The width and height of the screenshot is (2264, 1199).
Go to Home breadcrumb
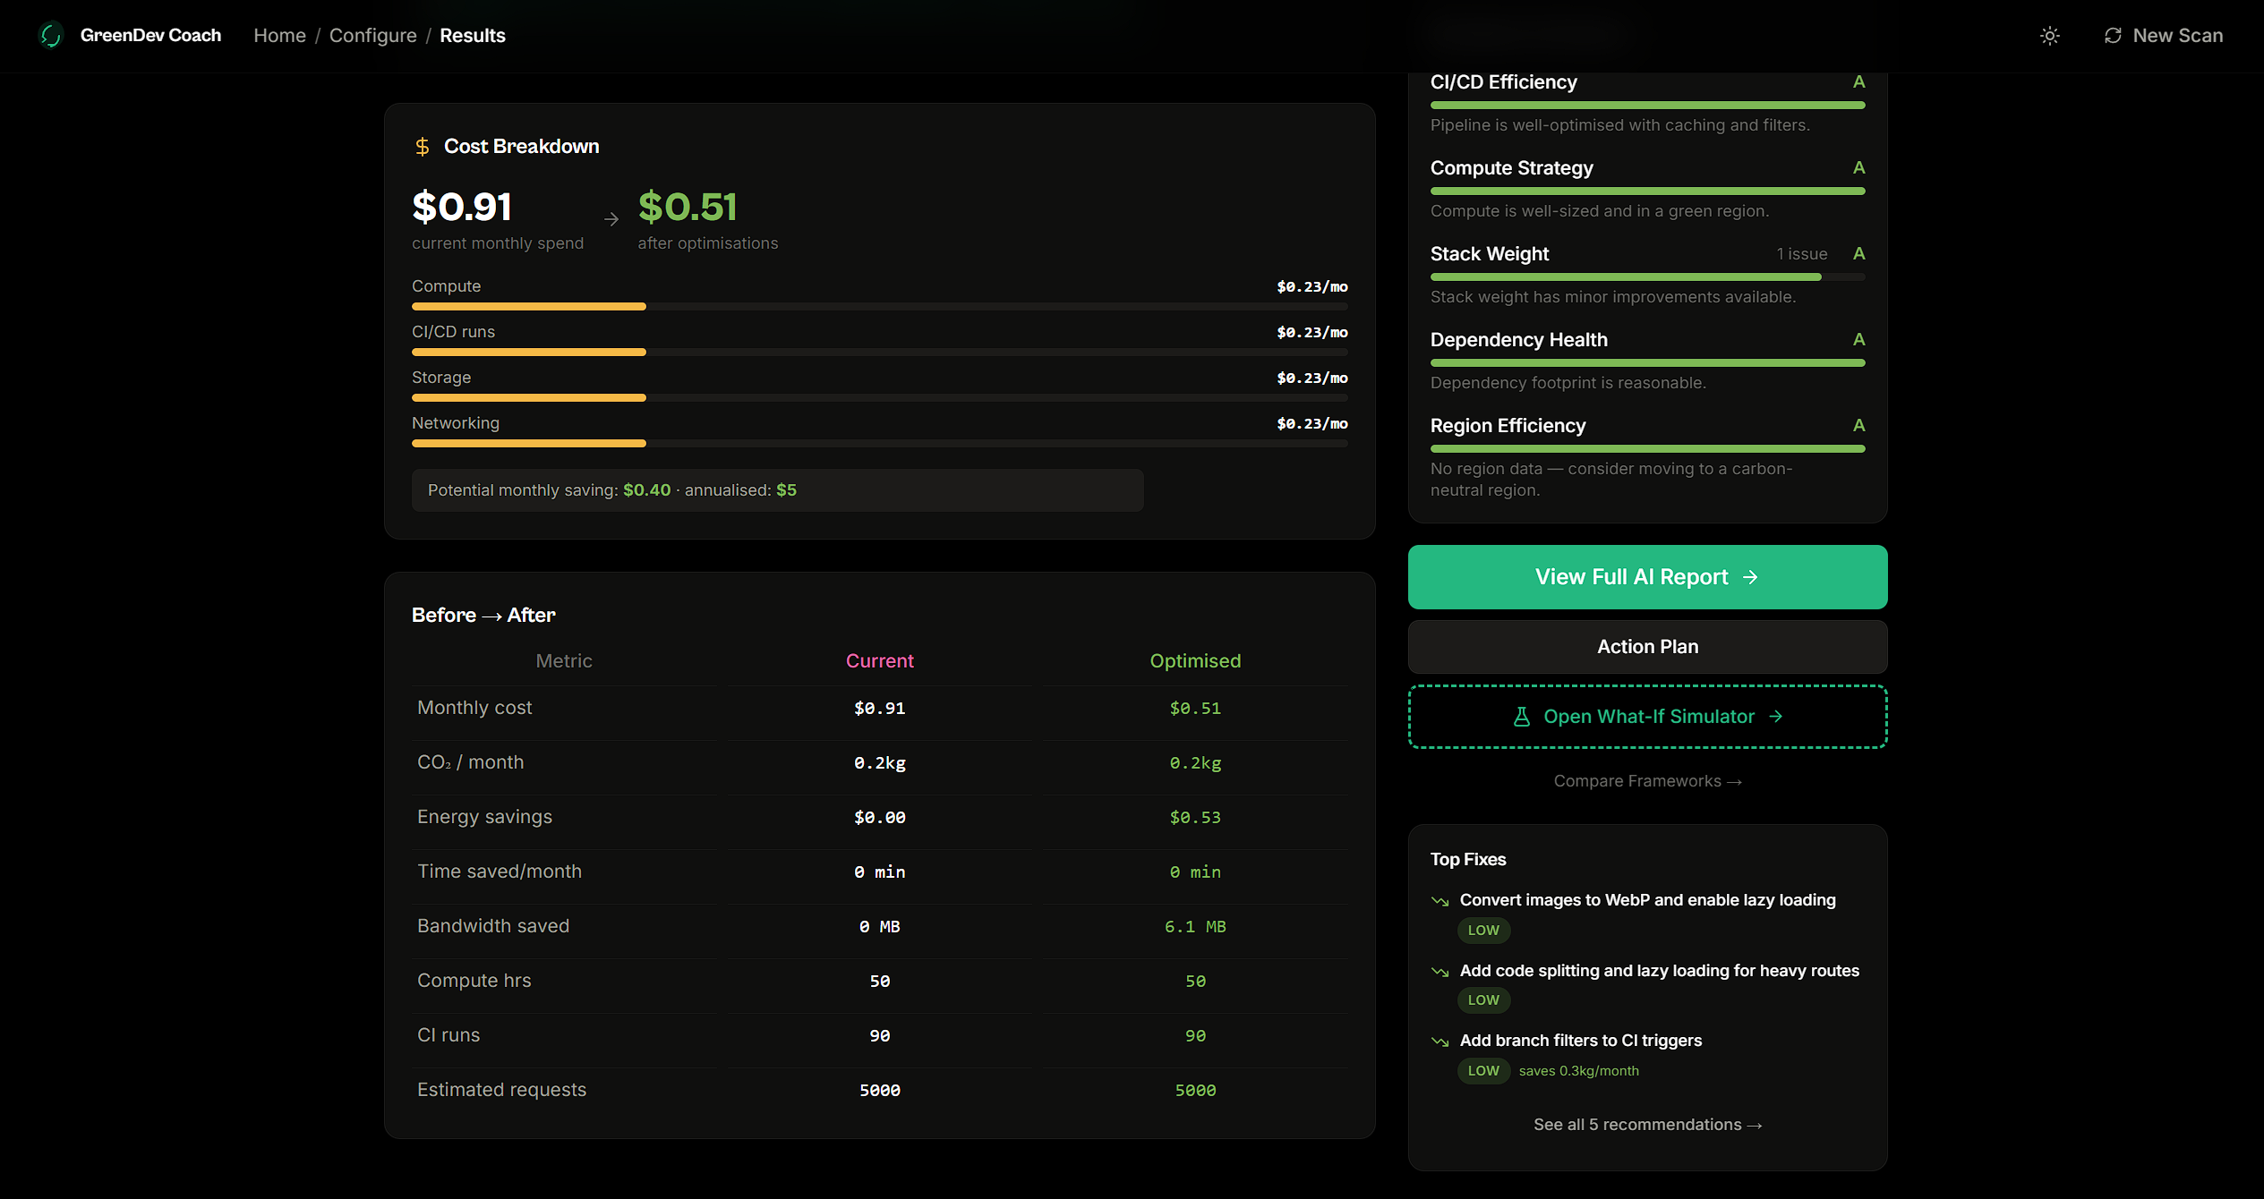(x=279, y=36)
